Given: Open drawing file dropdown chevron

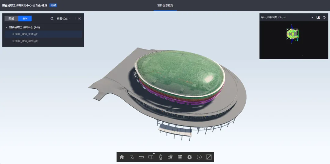Looking at the screenshot, I should point(312,17).
